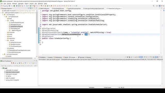
Task: Open the File menu
Action: point(2,4)
